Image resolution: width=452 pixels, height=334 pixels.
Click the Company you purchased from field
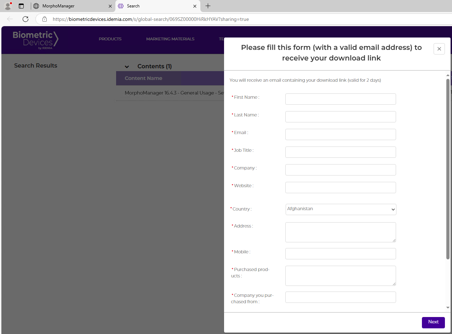pos(341,297)
